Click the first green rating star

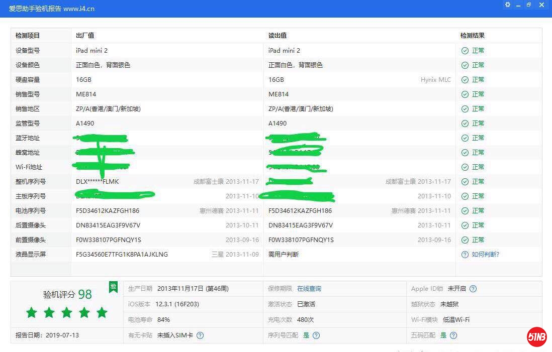tap(32, 313)
